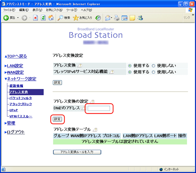Open the パケットフィルタ sidebar link

pyautogui.click(x=21, y=98)
